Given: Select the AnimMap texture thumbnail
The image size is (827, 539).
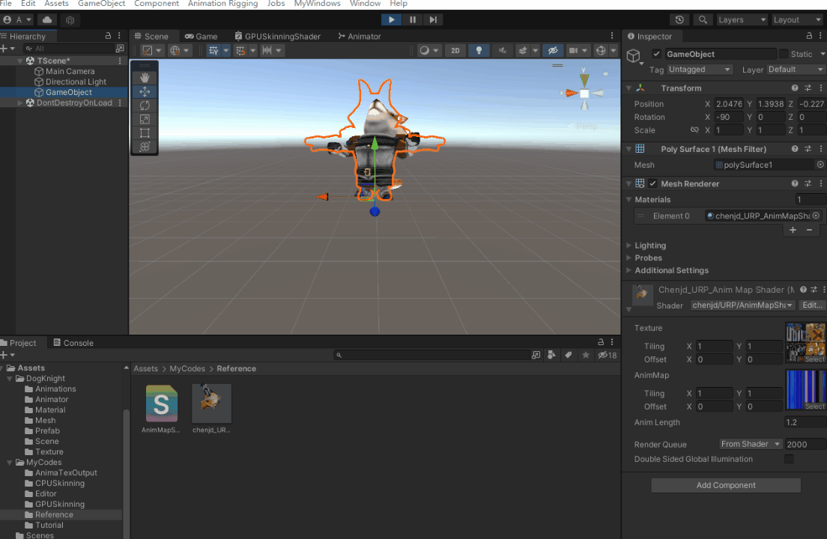Looking at the screenshot, I should [805, 391].
